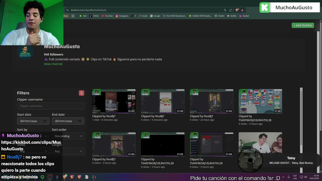Open the Instagram bookmark
Image resolution: width=322 pixels, height=181 pixels.
tap(122, 16)
